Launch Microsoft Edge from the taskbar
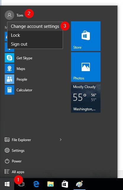The image size is (123, 190). [x=36, y=184]
